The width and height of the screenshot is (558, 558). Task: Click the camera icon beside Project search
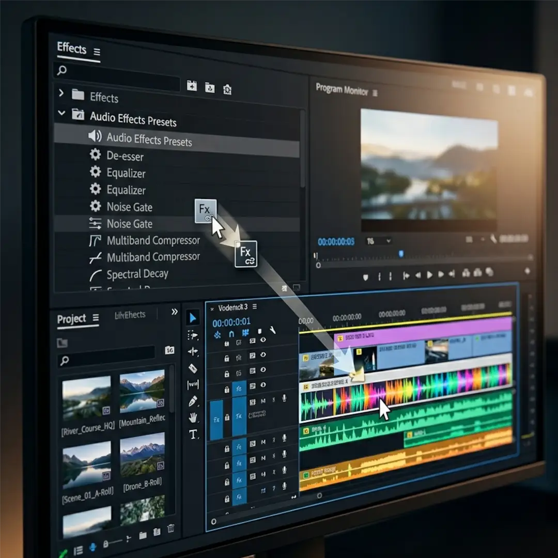point(170,350)
